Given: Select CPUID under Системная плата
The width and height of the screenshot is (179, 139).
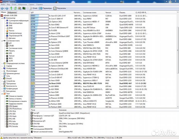Looking at the screenshot, I should coord(11,46).
